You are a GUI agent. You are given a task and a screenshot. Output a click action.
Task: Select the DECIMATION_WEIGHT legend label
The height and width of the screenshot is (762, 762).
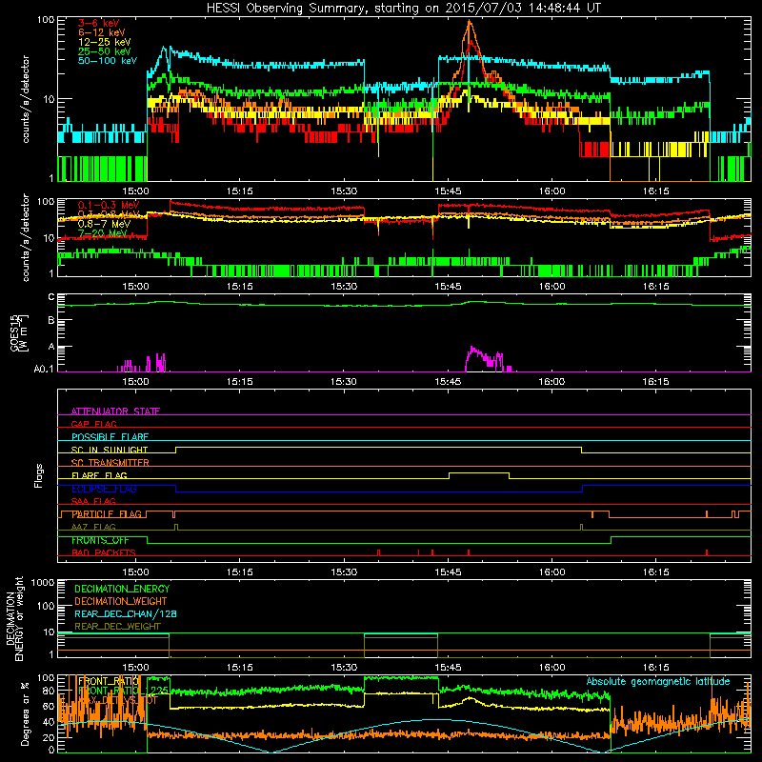(121, 601)
